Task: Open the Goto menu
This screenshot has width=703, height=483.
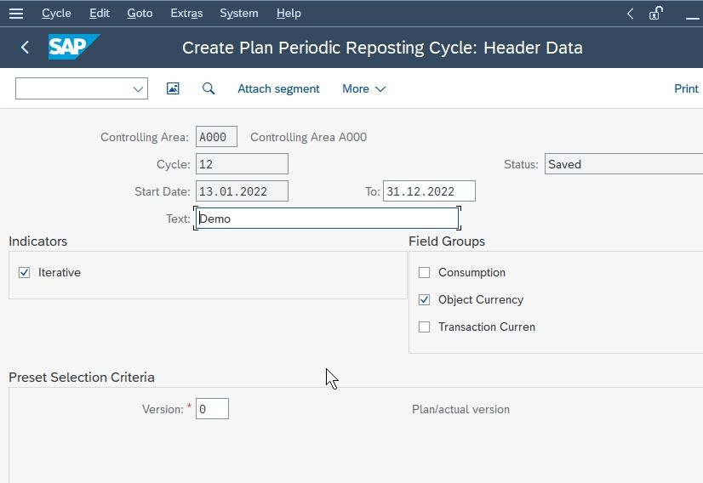Action: tap(140, 14)
